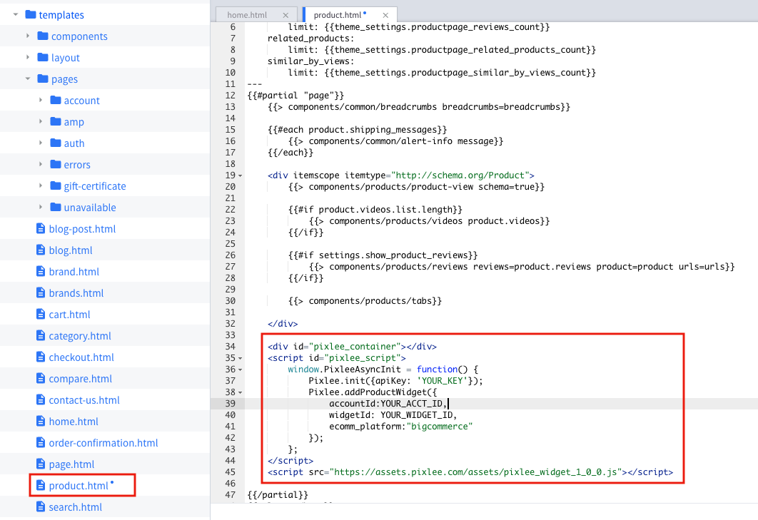Fold code at line 38 arrow
This screenshot has width=758, height=520.
click(x=241, y=392)
